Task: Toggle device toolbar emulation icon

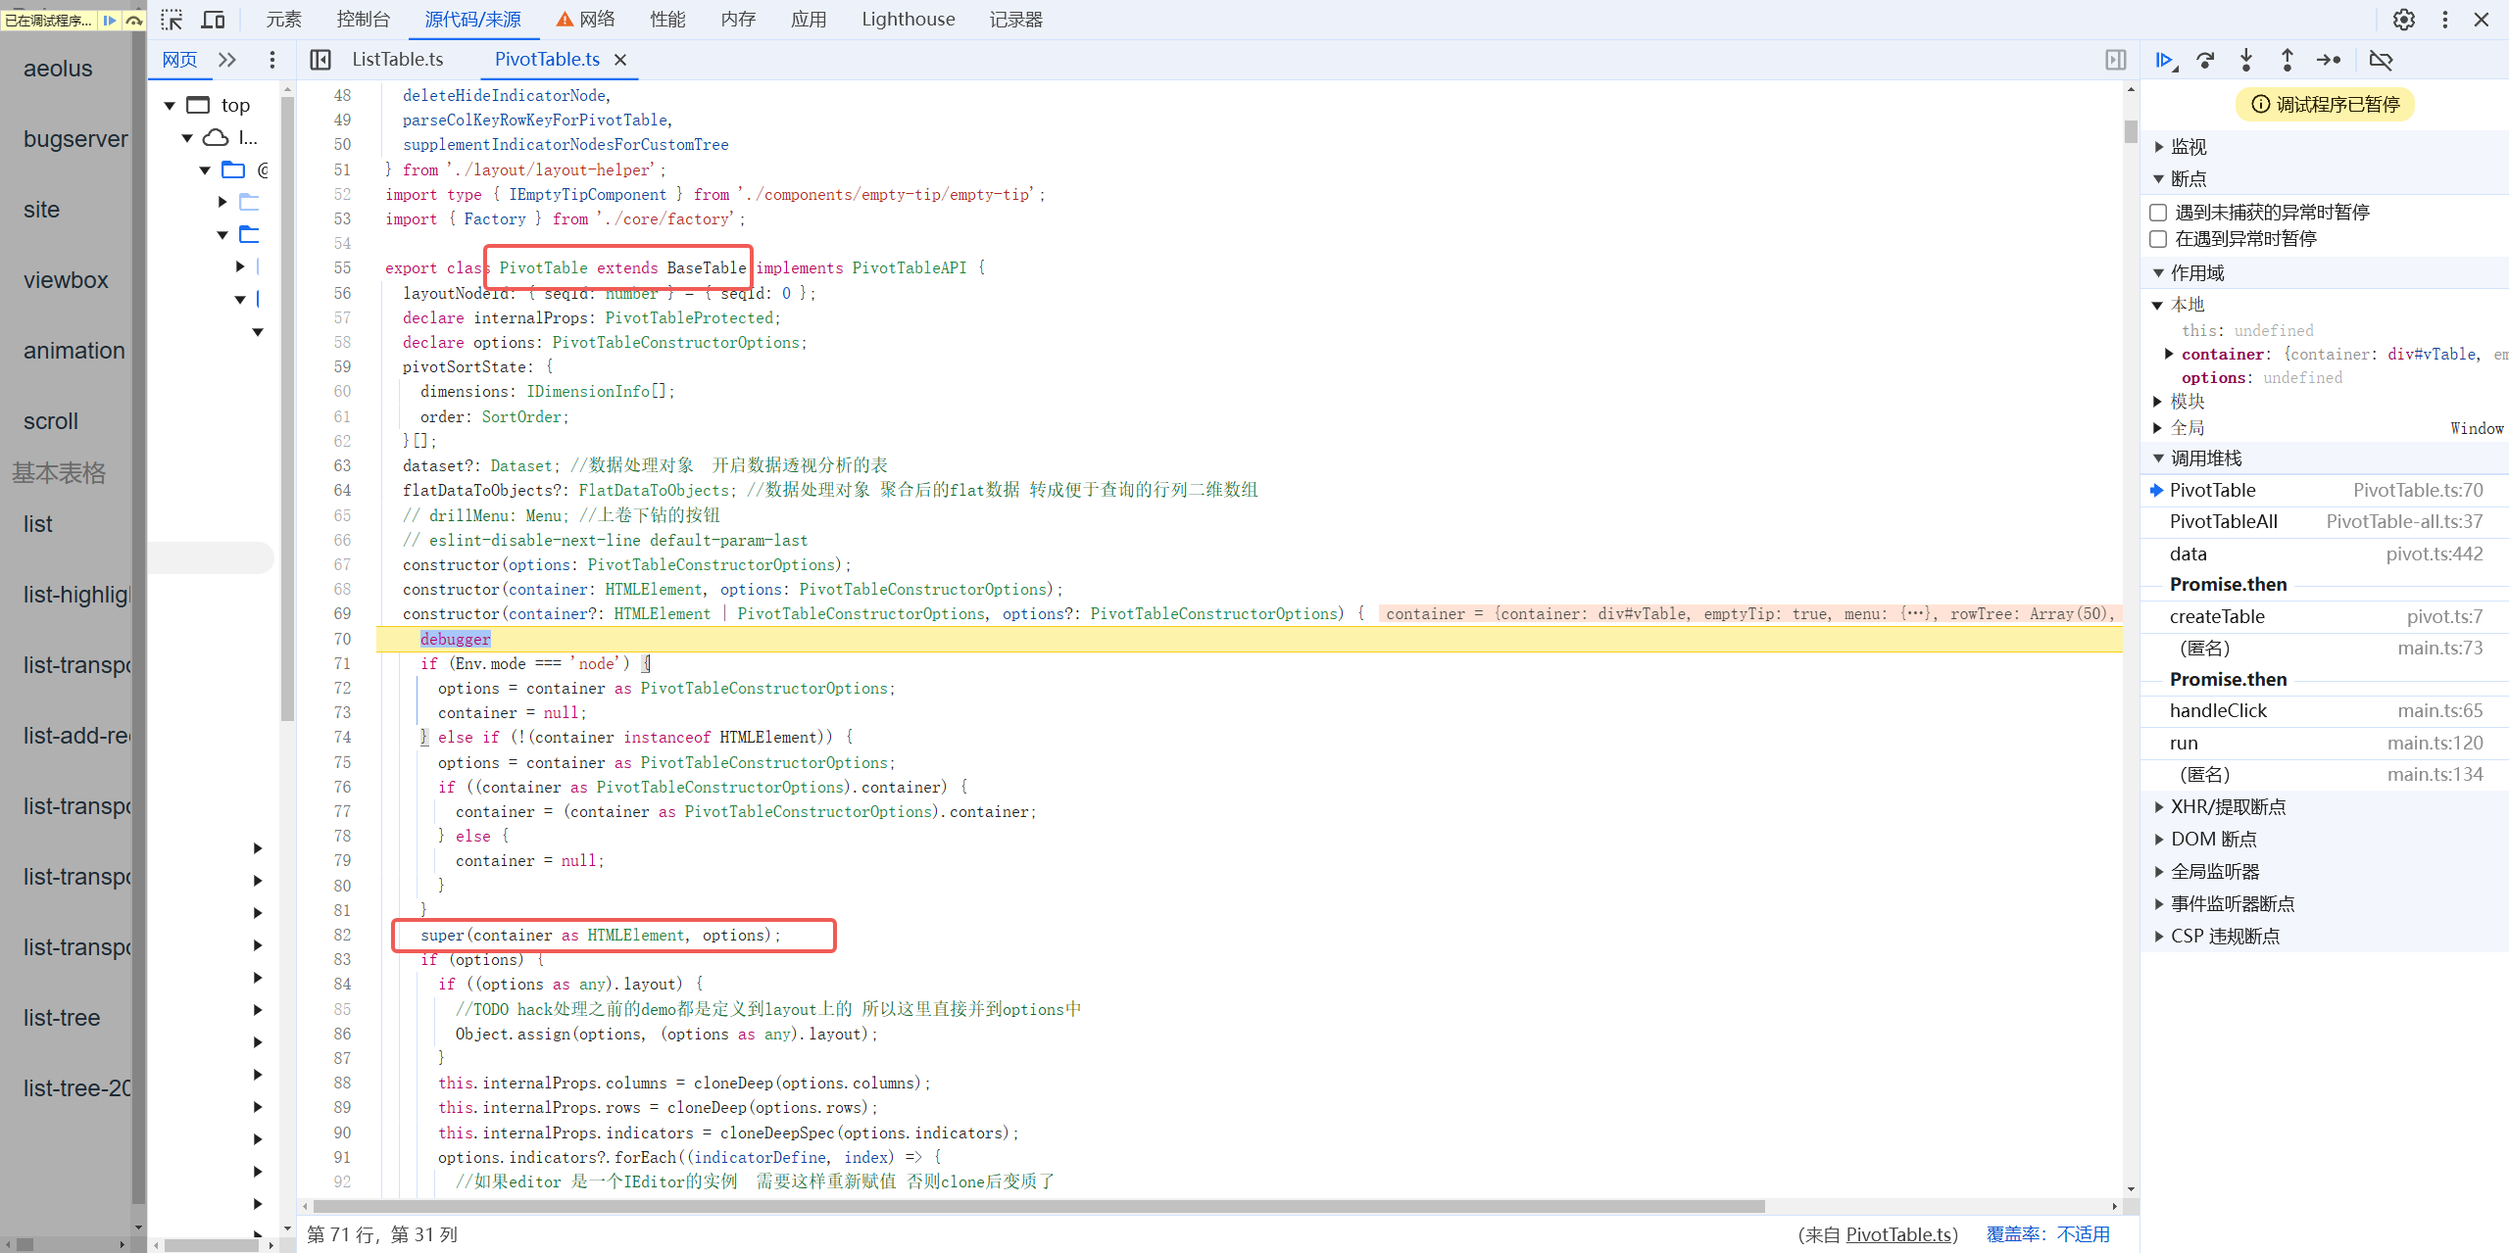Action: coord(213,20)
